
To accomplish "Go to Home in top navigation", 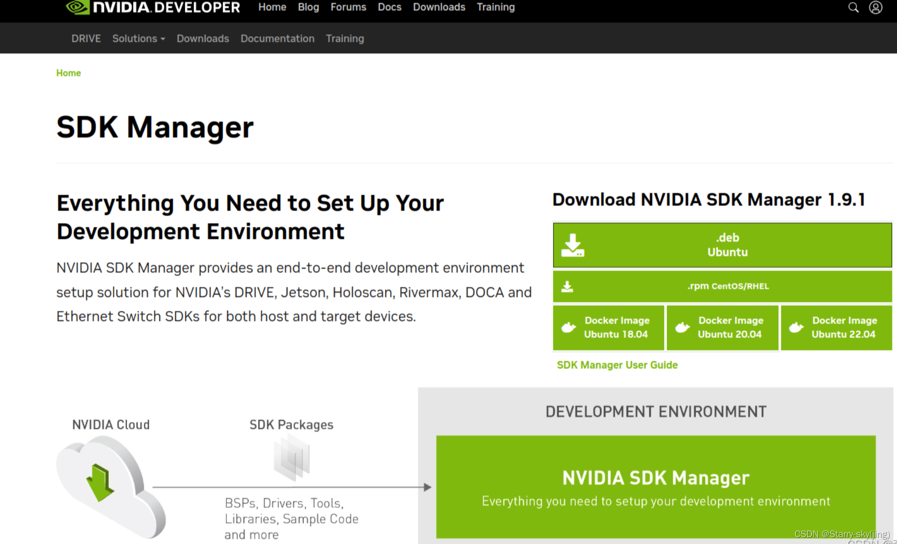I will point(272,7).
